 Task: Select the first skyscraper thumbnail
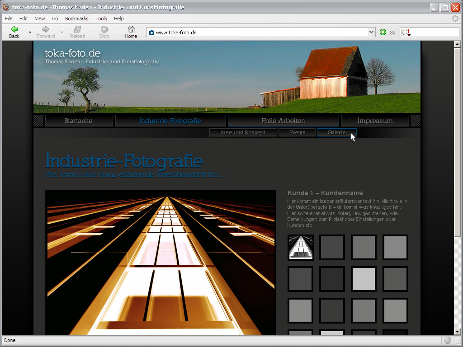tap(301, 247)
